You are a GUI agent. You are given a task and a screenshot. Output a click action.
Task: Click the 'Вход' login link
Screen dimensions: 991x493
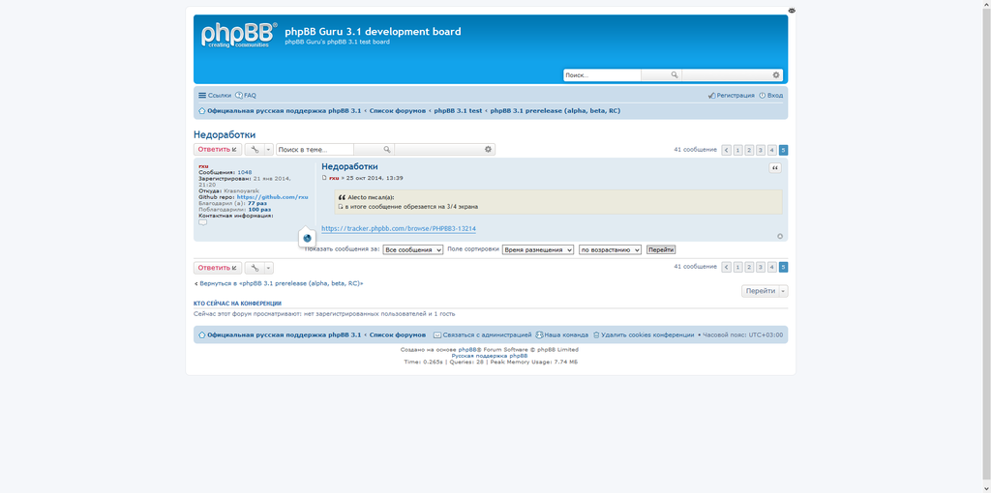(x=771, y=96)
